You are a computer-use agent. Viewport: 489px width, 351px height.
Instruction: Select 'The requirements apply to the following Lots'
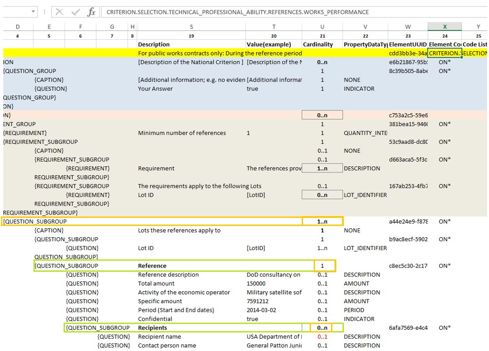(x=200, y=186)
